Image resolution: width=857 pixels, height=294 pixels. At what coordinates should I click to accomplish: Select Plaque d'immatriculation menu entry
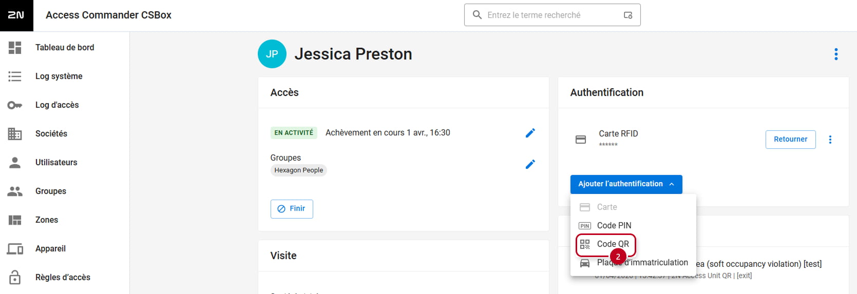[633, 263]
